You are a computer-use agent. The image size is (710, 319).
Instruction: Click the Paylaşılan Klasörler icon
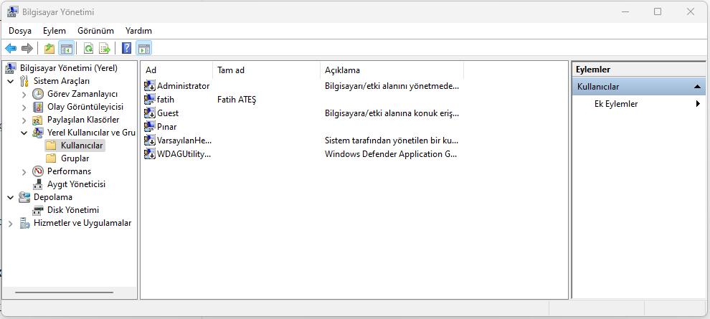pos(38,120)
